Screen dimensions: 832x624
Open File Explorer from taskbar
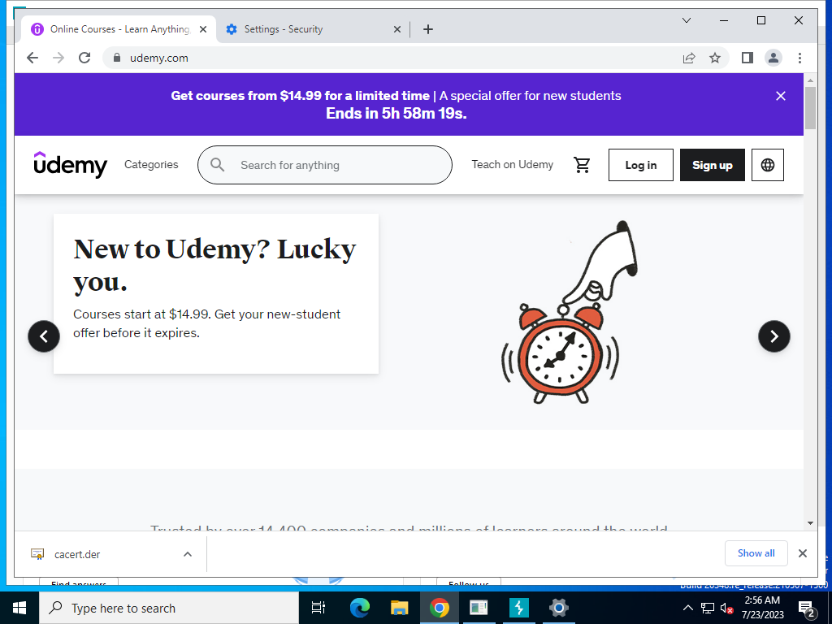pos(399,608)
